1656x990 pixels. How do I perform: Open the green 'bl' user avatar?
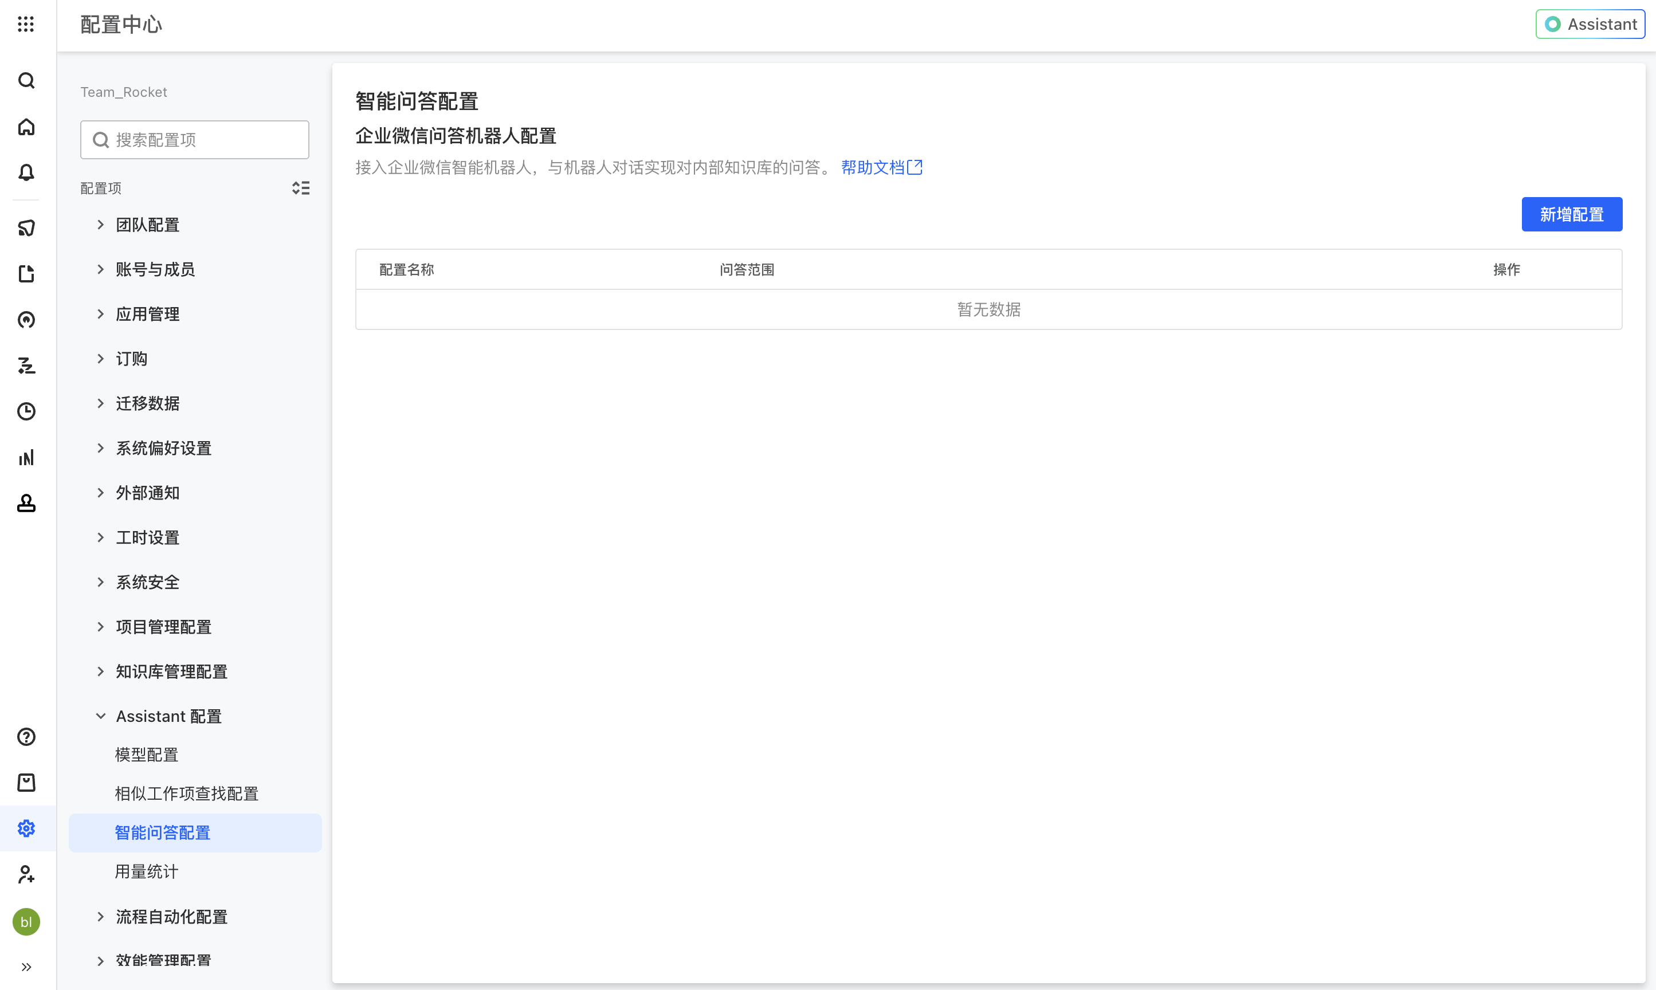point(26,922)
